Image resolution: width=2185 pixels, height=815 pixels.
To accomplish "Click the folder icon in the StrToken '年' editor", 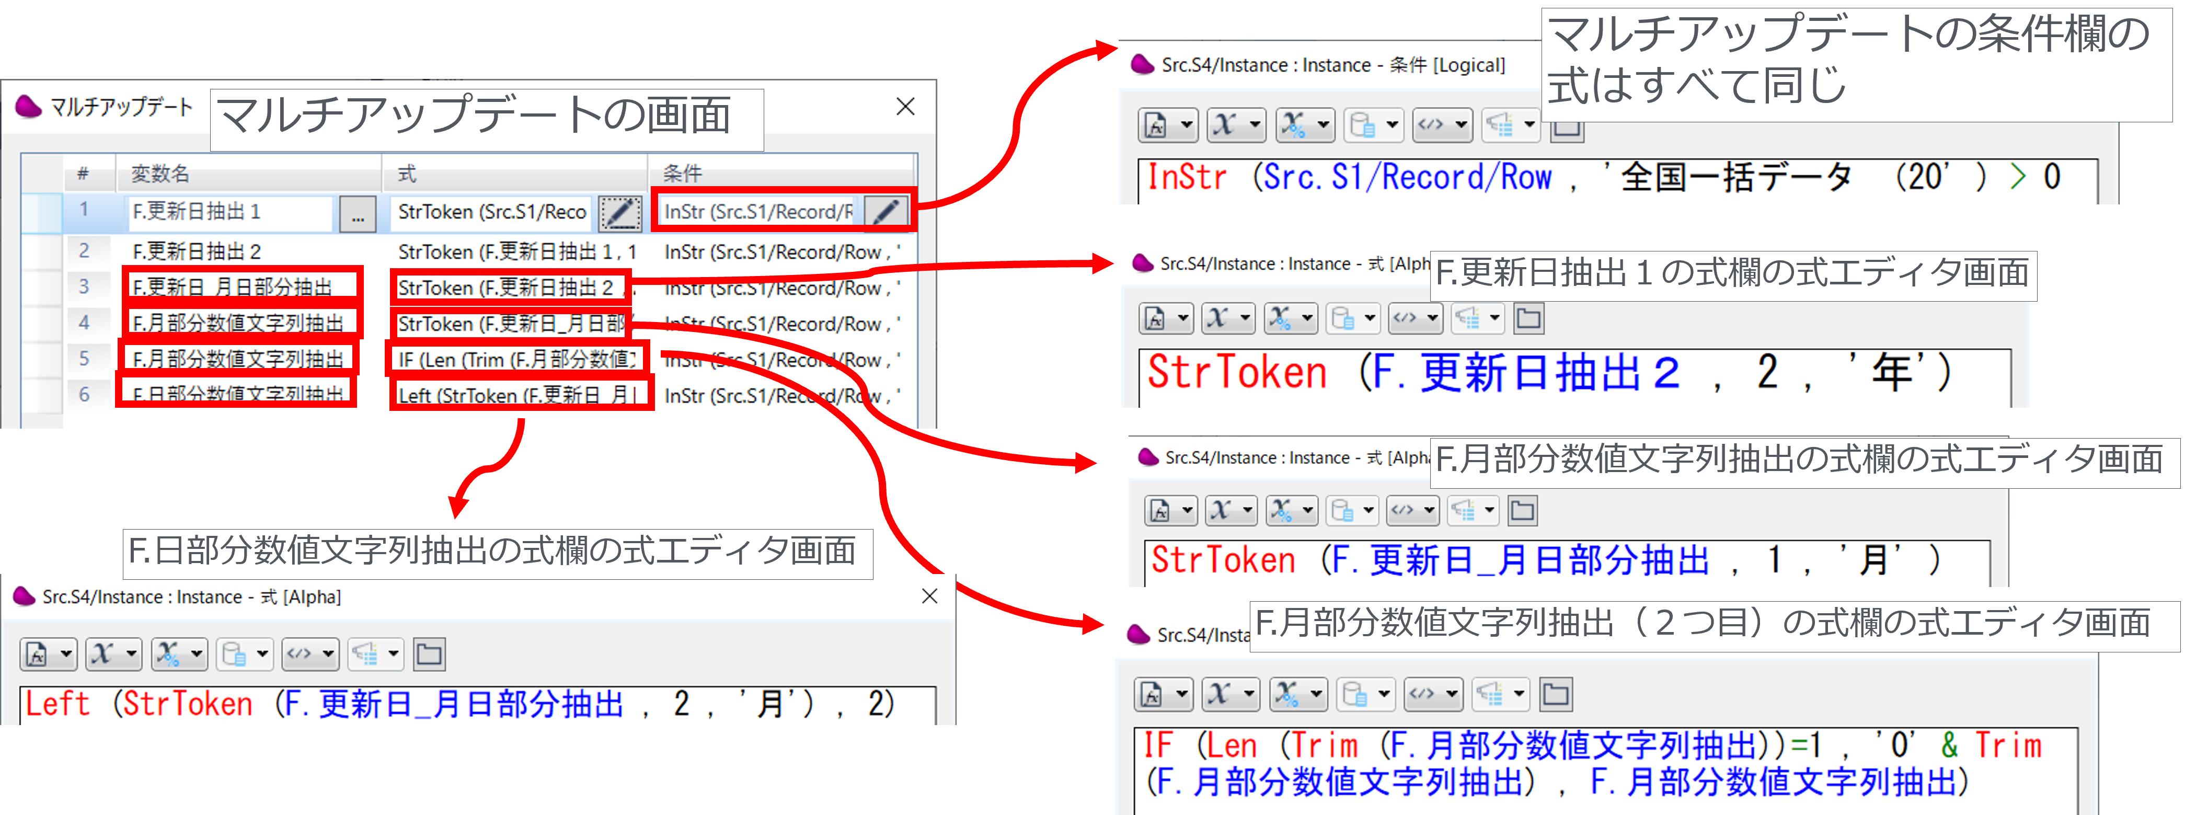I will coord(1528,319).
